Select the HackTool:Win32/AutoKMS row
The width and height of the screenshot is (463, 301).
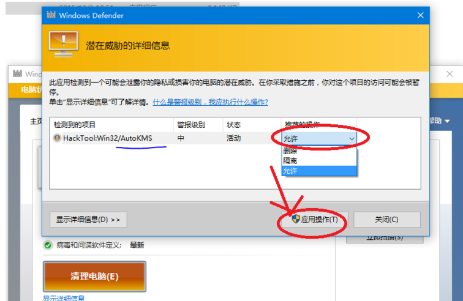tap(167, 138)
